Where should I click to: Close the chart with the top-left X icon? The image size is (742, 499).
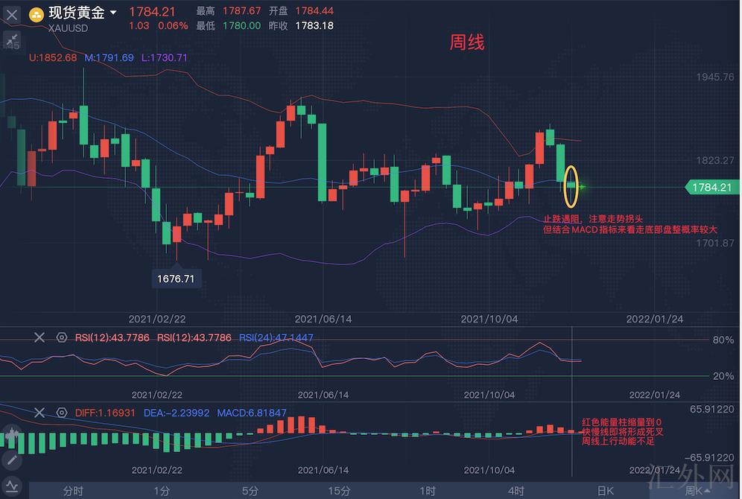coord(13,13)
